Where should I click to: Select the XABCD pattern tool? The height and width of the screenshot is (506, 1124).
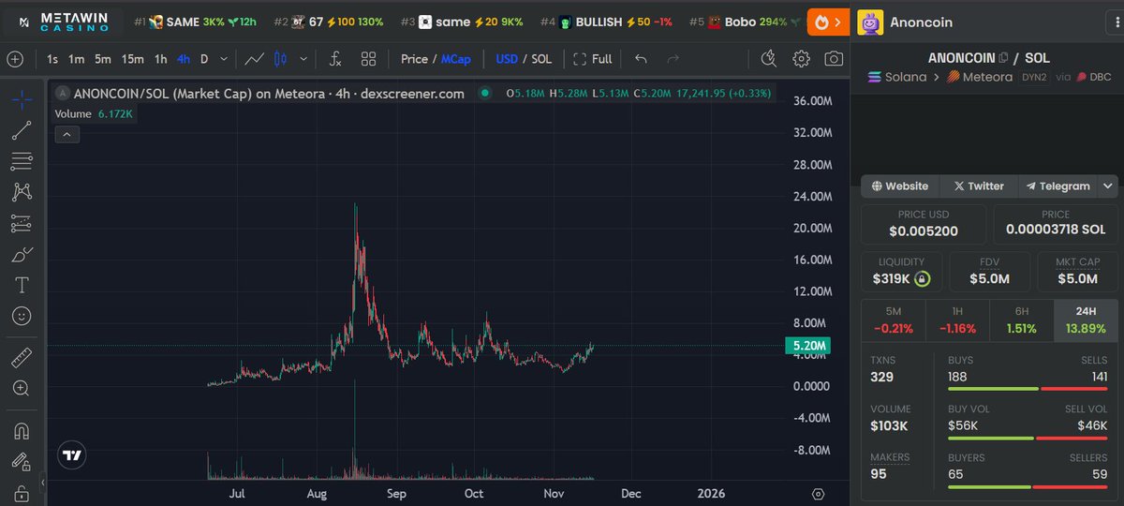tap(22, 192)
